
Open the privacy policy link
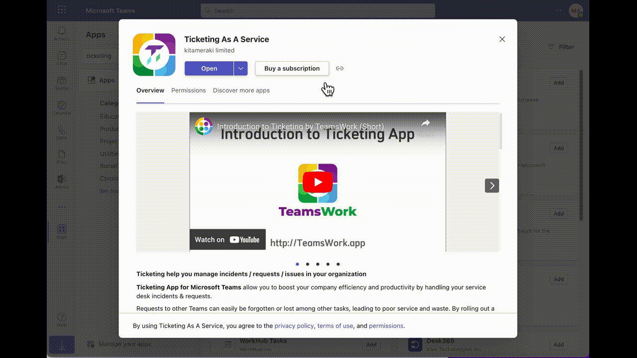tap(294, 326)
